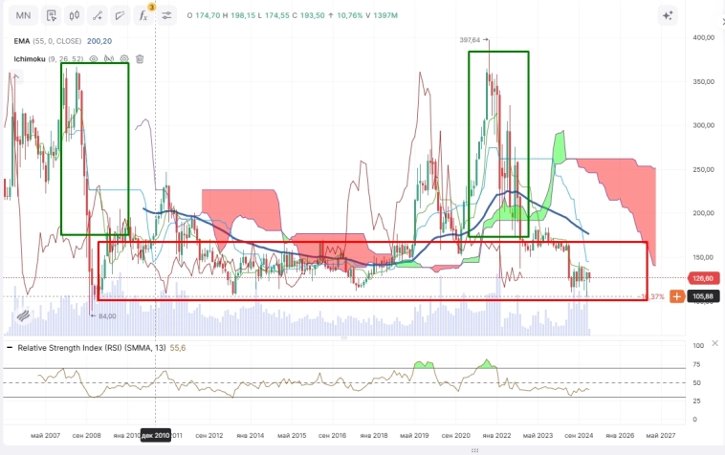
Task: Click the AI sparkle assistant button
Action: tap(668, 15)
